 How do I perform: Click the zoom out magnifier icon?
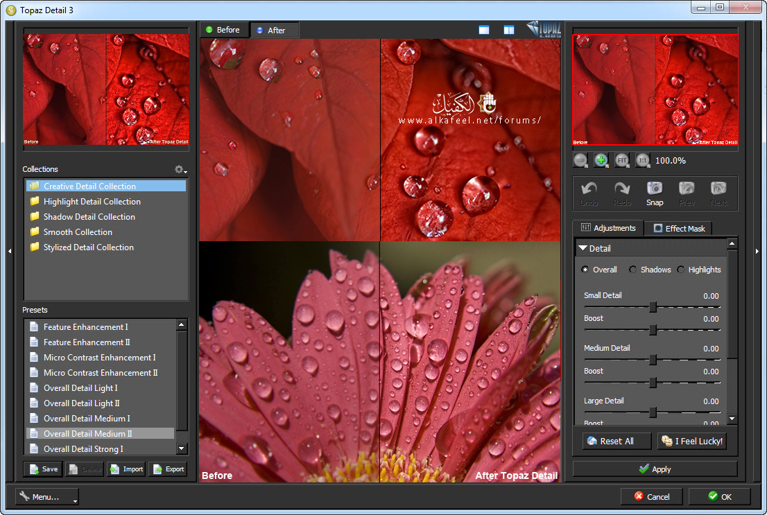click(x=580, y=160)
